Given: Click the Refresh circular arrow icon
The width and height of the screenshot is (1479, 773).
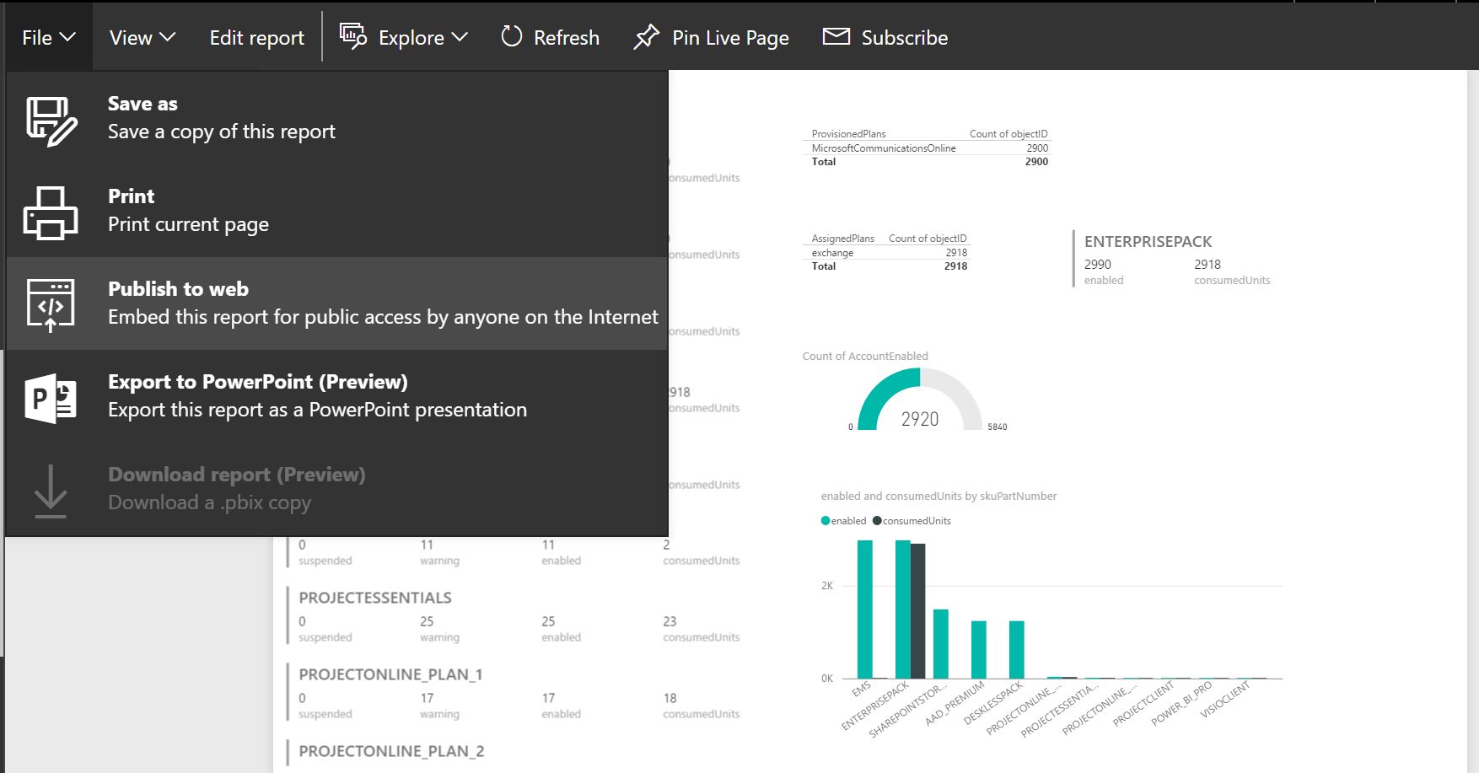Looking at the screenshot, I should pos(511,36).
